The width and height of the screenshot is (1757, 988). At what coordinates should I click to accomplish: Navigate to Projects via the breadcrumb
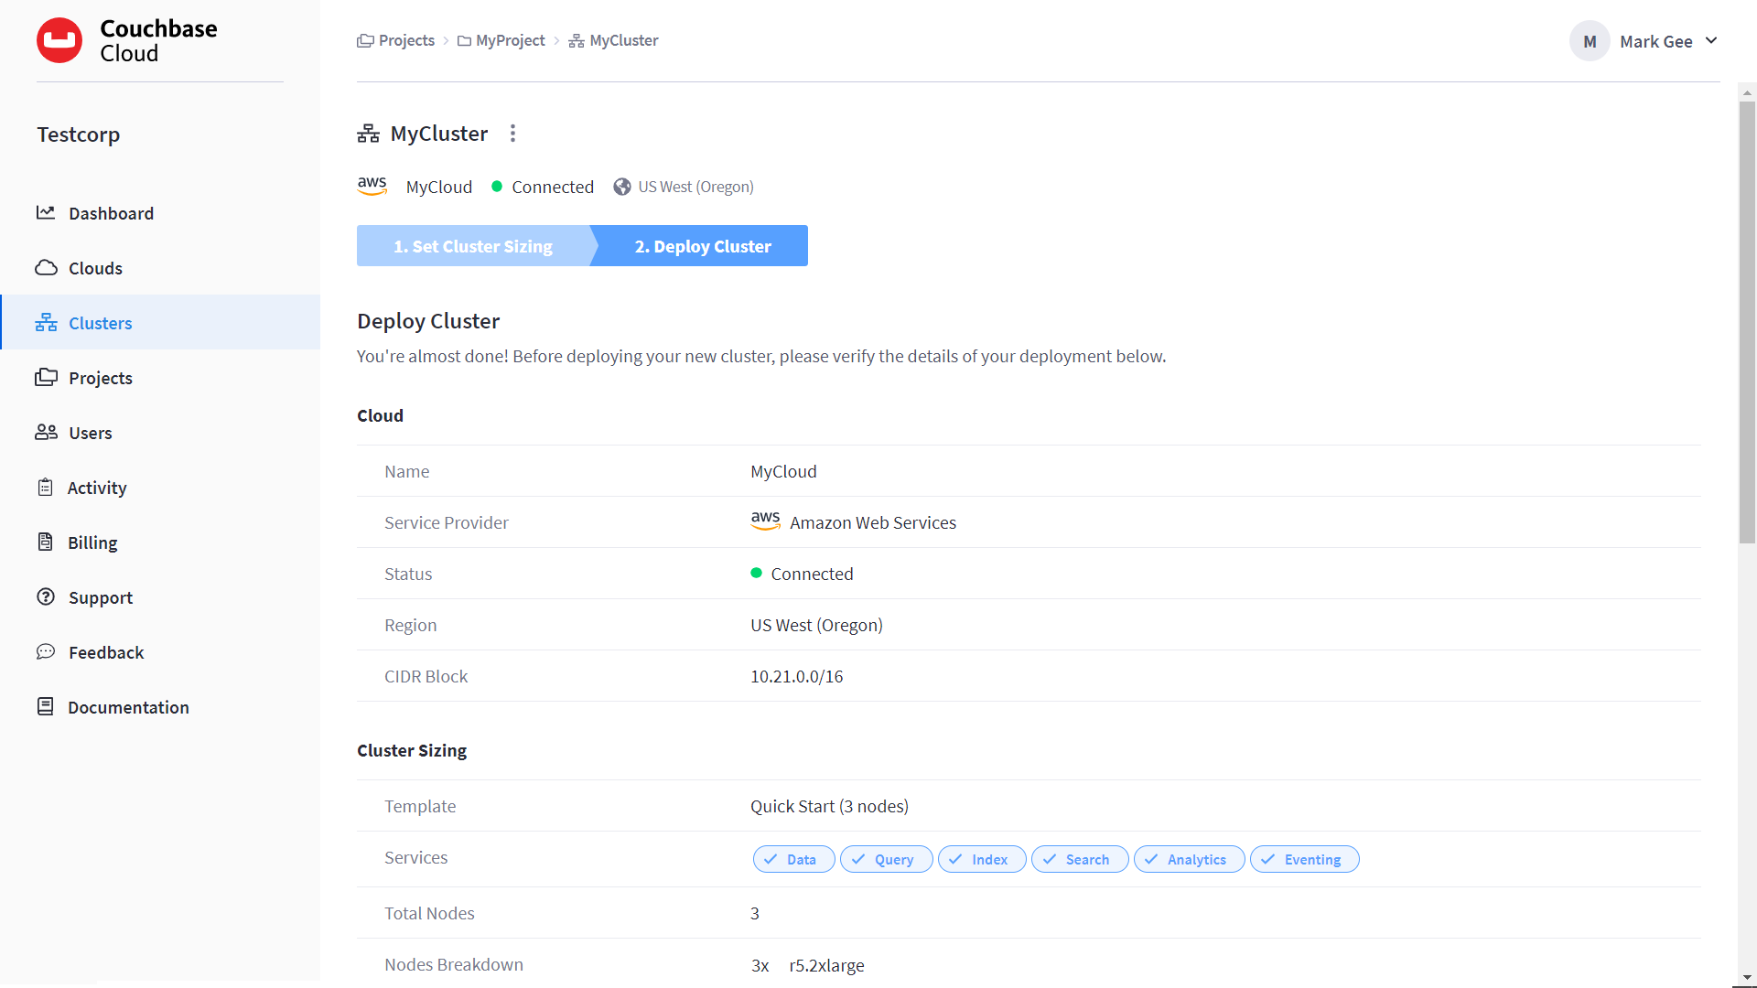[x=405, y=40]
